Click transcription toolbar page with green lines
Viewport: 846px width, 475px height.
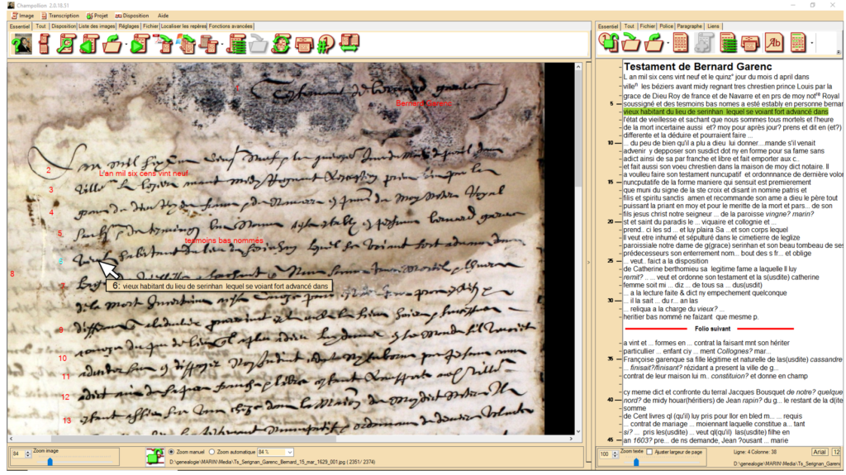[x=728, y=42]
